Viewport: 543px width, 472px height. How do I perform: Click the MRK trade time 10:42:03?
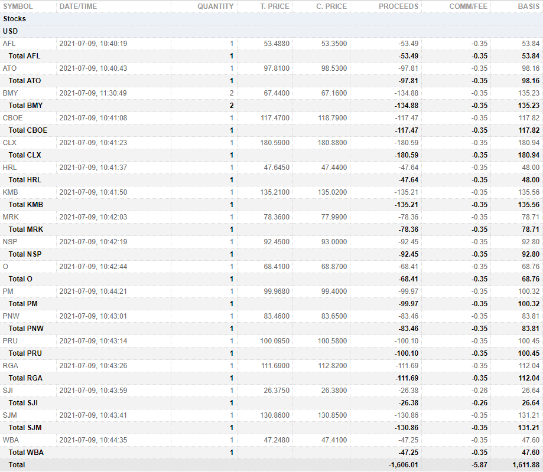point(113,217)
